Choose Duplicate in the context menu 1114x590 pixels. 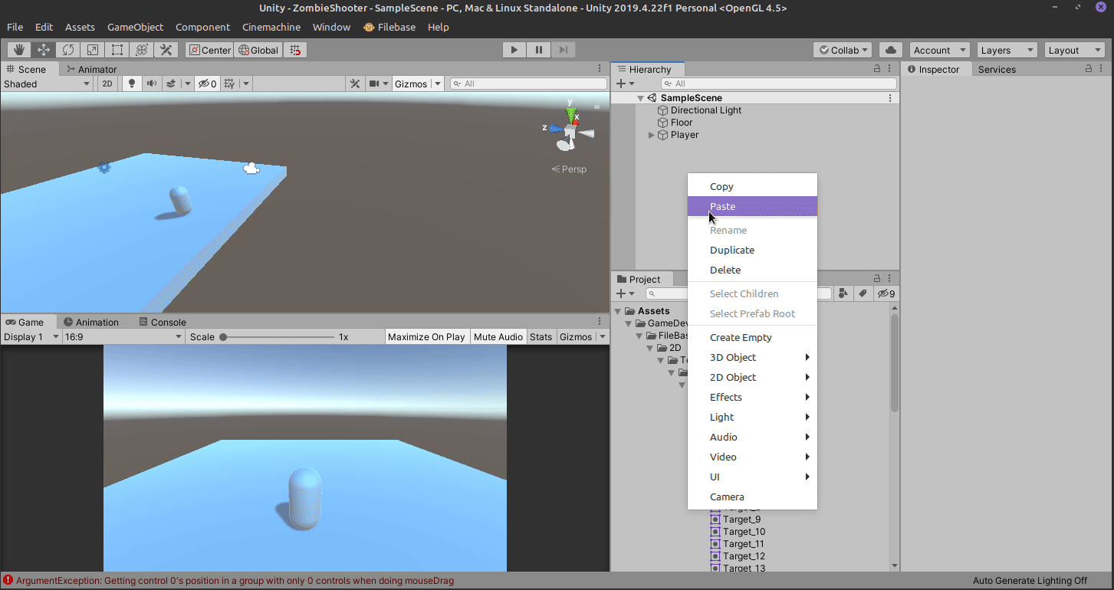[x=752, y=250]
